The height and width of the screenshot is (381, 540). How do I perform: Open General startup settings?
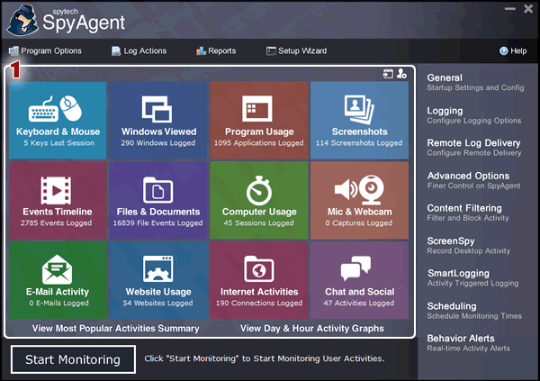click(475, 82)
